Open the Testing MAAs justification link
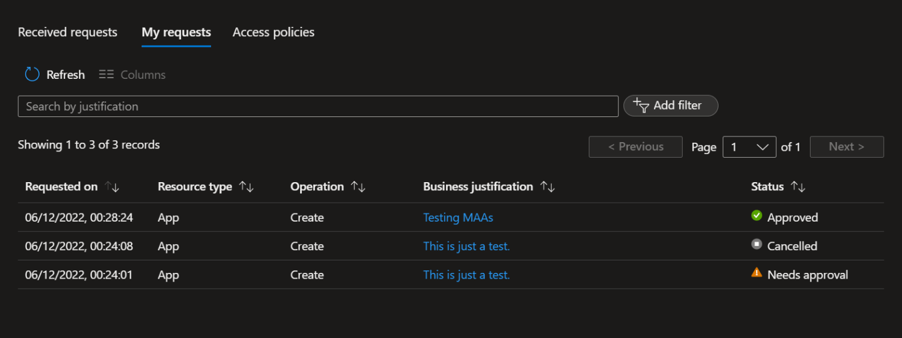The width and height of the screenshot is (902, 338). click(458, 218)
